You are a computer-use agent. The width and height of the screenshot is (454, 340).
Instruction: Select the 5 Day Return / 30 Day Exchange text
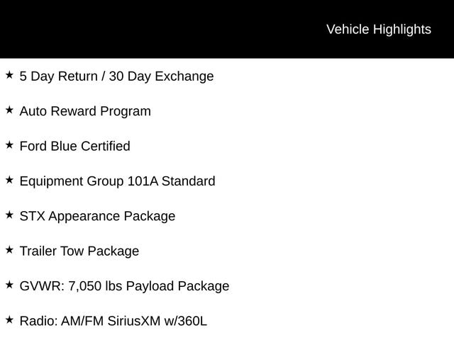[116, 76]
